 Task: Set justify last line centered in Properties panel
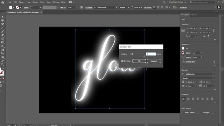coord(202,99)
